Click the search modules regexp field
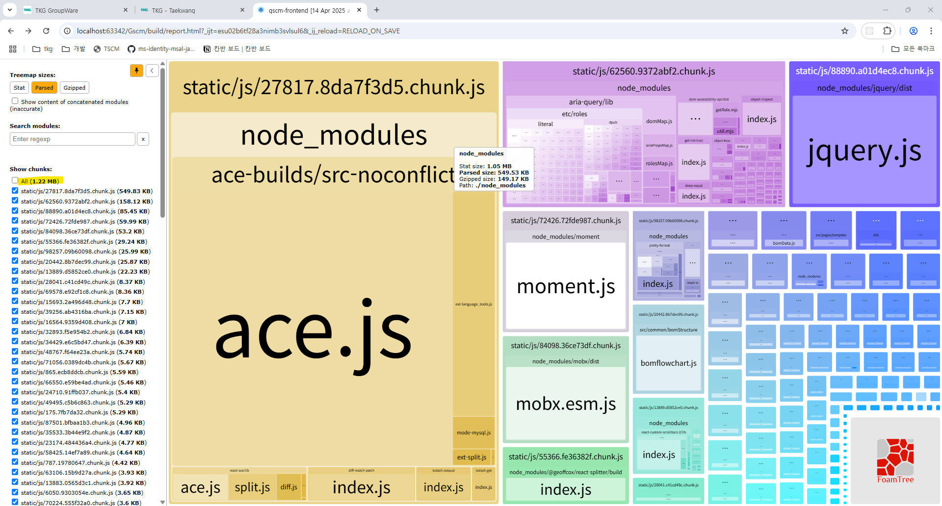 [73, 139]
